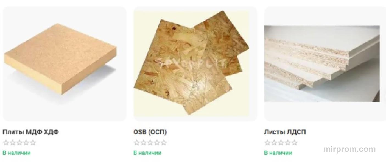Select the first rating star for Листы ЛДСП

tap(267, 143)
